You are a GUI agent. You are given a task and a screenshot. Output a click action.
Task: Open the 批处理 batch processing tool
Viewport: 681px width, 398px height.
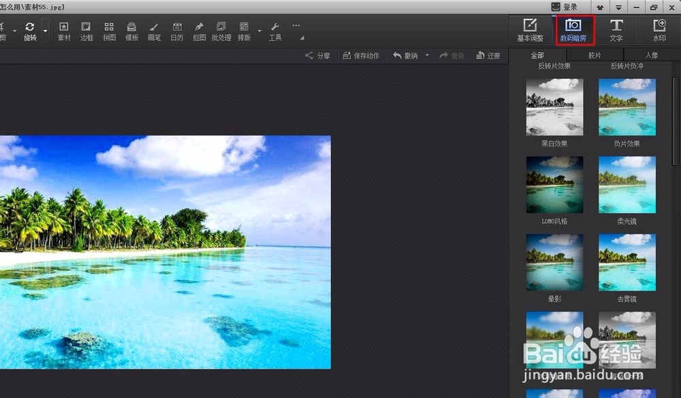221,32
